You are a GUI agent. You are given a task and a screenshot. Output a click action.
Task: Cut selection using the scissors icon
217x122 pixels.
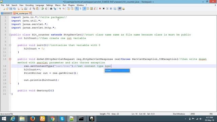point(30,9)
